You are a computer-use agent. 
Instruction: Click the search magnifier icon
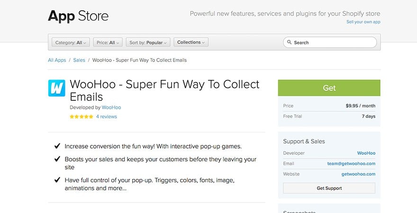coord(289,43)
